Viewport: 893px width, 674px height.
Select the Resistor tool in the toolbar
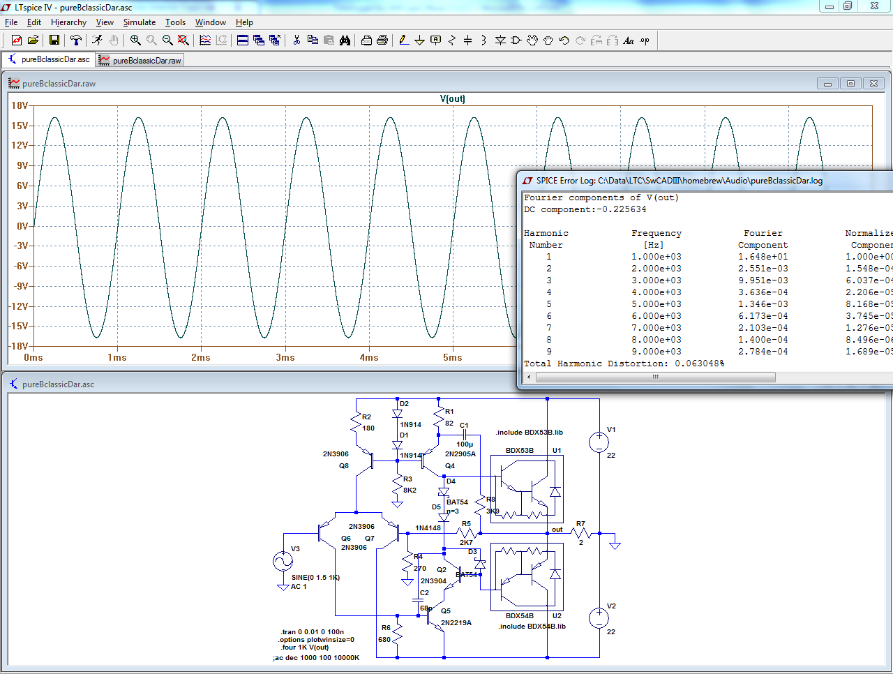(x=452, y=40)
